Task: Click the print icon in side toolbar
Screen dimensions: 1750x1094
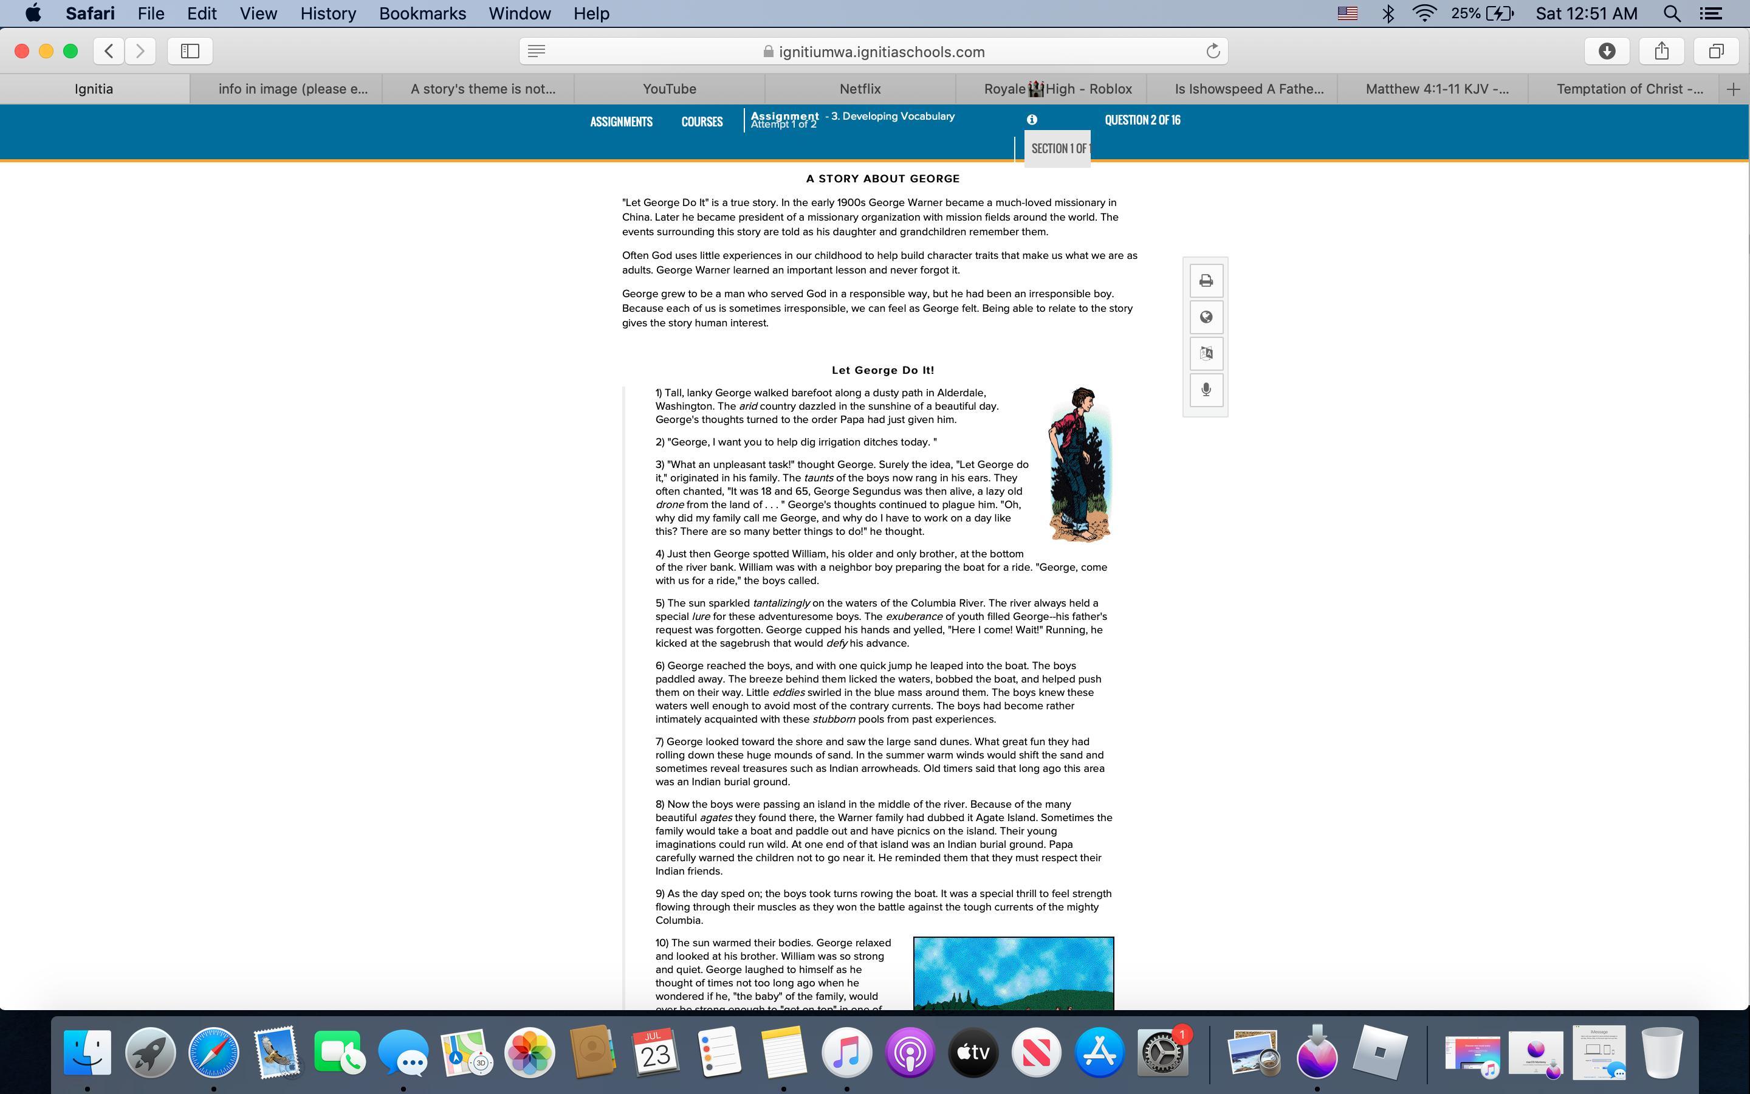Action: (1206, 281)
